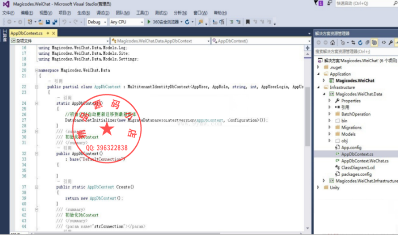This screenshot has height=235, width=398.
Task: Expand the .nuget folder node
Action: (318, 67)
